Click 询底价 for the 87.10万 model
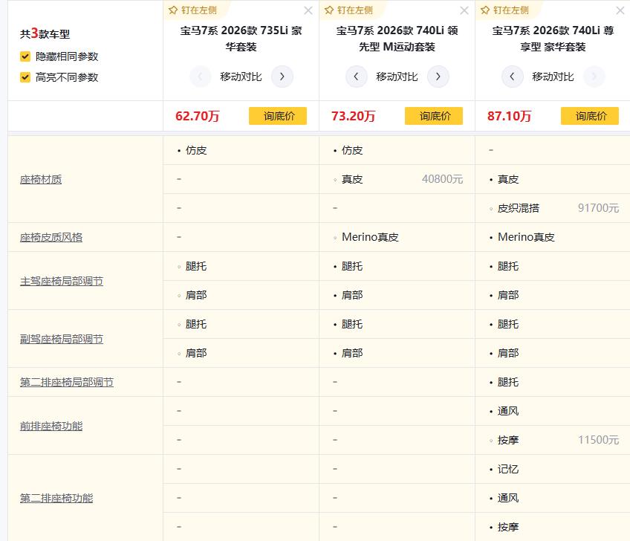 (x=589, y=116)
